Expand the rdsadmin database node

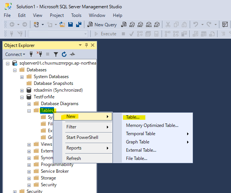[22, 90]
